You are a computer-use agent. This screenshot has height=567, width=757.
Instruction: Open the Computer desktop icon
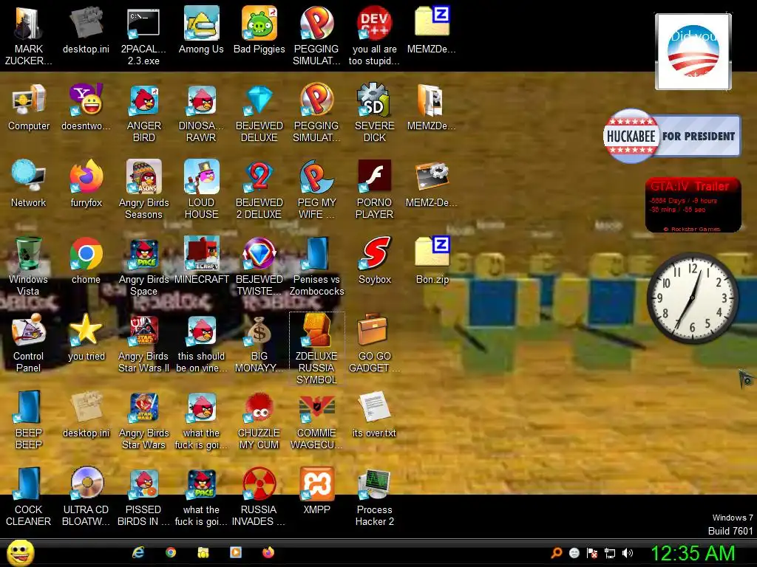coord(29,107)
